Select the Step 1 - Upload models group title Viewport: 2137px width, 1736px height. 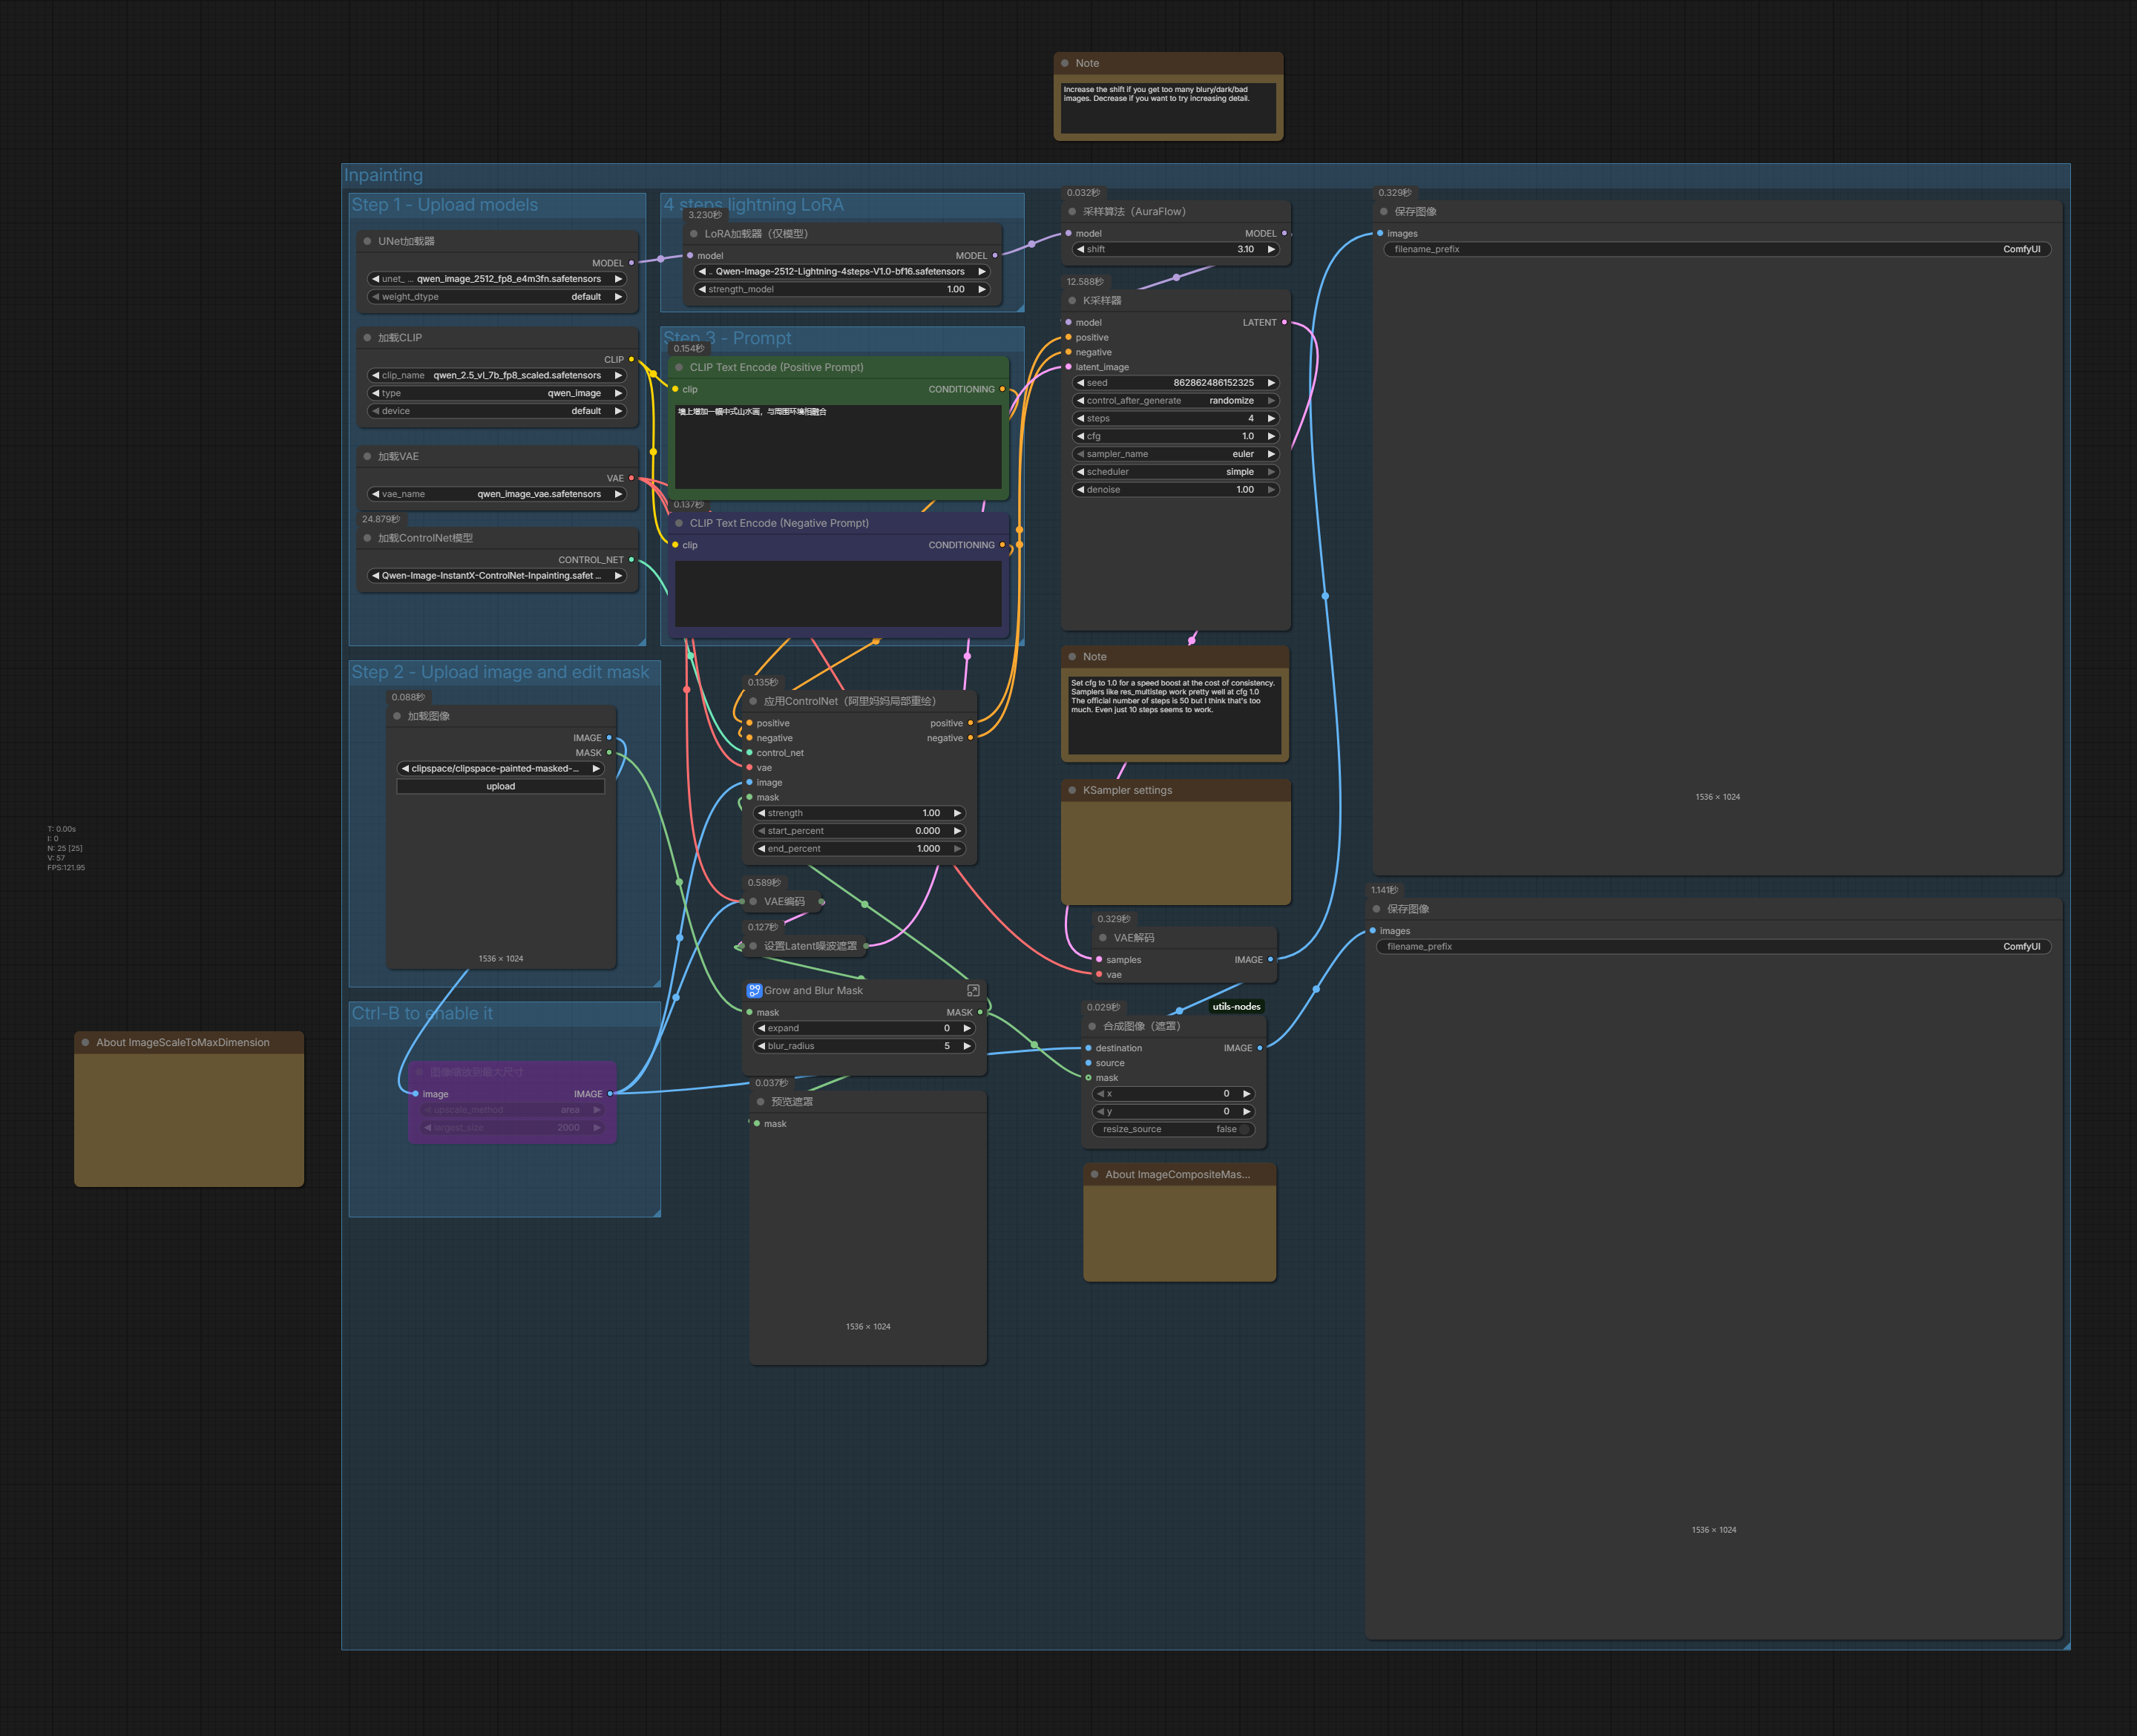coord(445,205)
